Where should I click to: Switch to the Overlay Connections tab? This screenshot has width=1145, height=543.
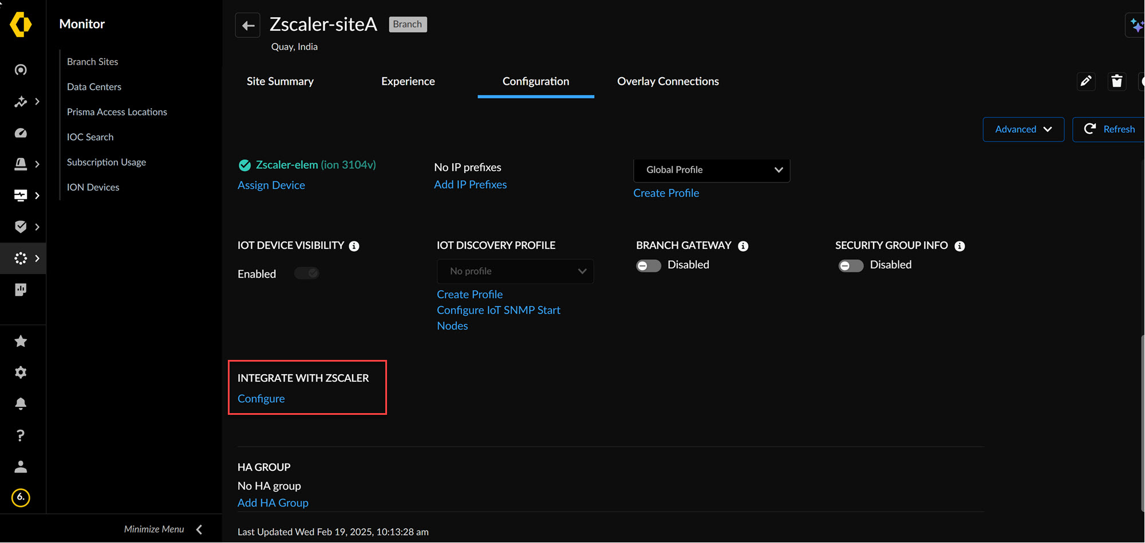[668, 81]
